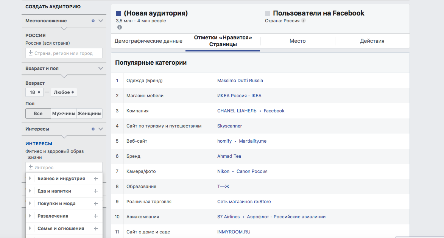The image size is (444, 238).
Task: Open the INMYROOM.RU page link
Action: pyautogui.click(x=234, y=232)
